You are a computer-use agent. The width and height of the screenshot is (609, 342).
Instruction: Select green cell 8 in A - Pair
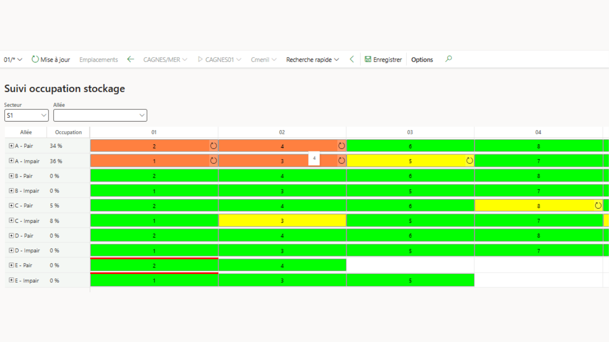[x=539, y=146]
